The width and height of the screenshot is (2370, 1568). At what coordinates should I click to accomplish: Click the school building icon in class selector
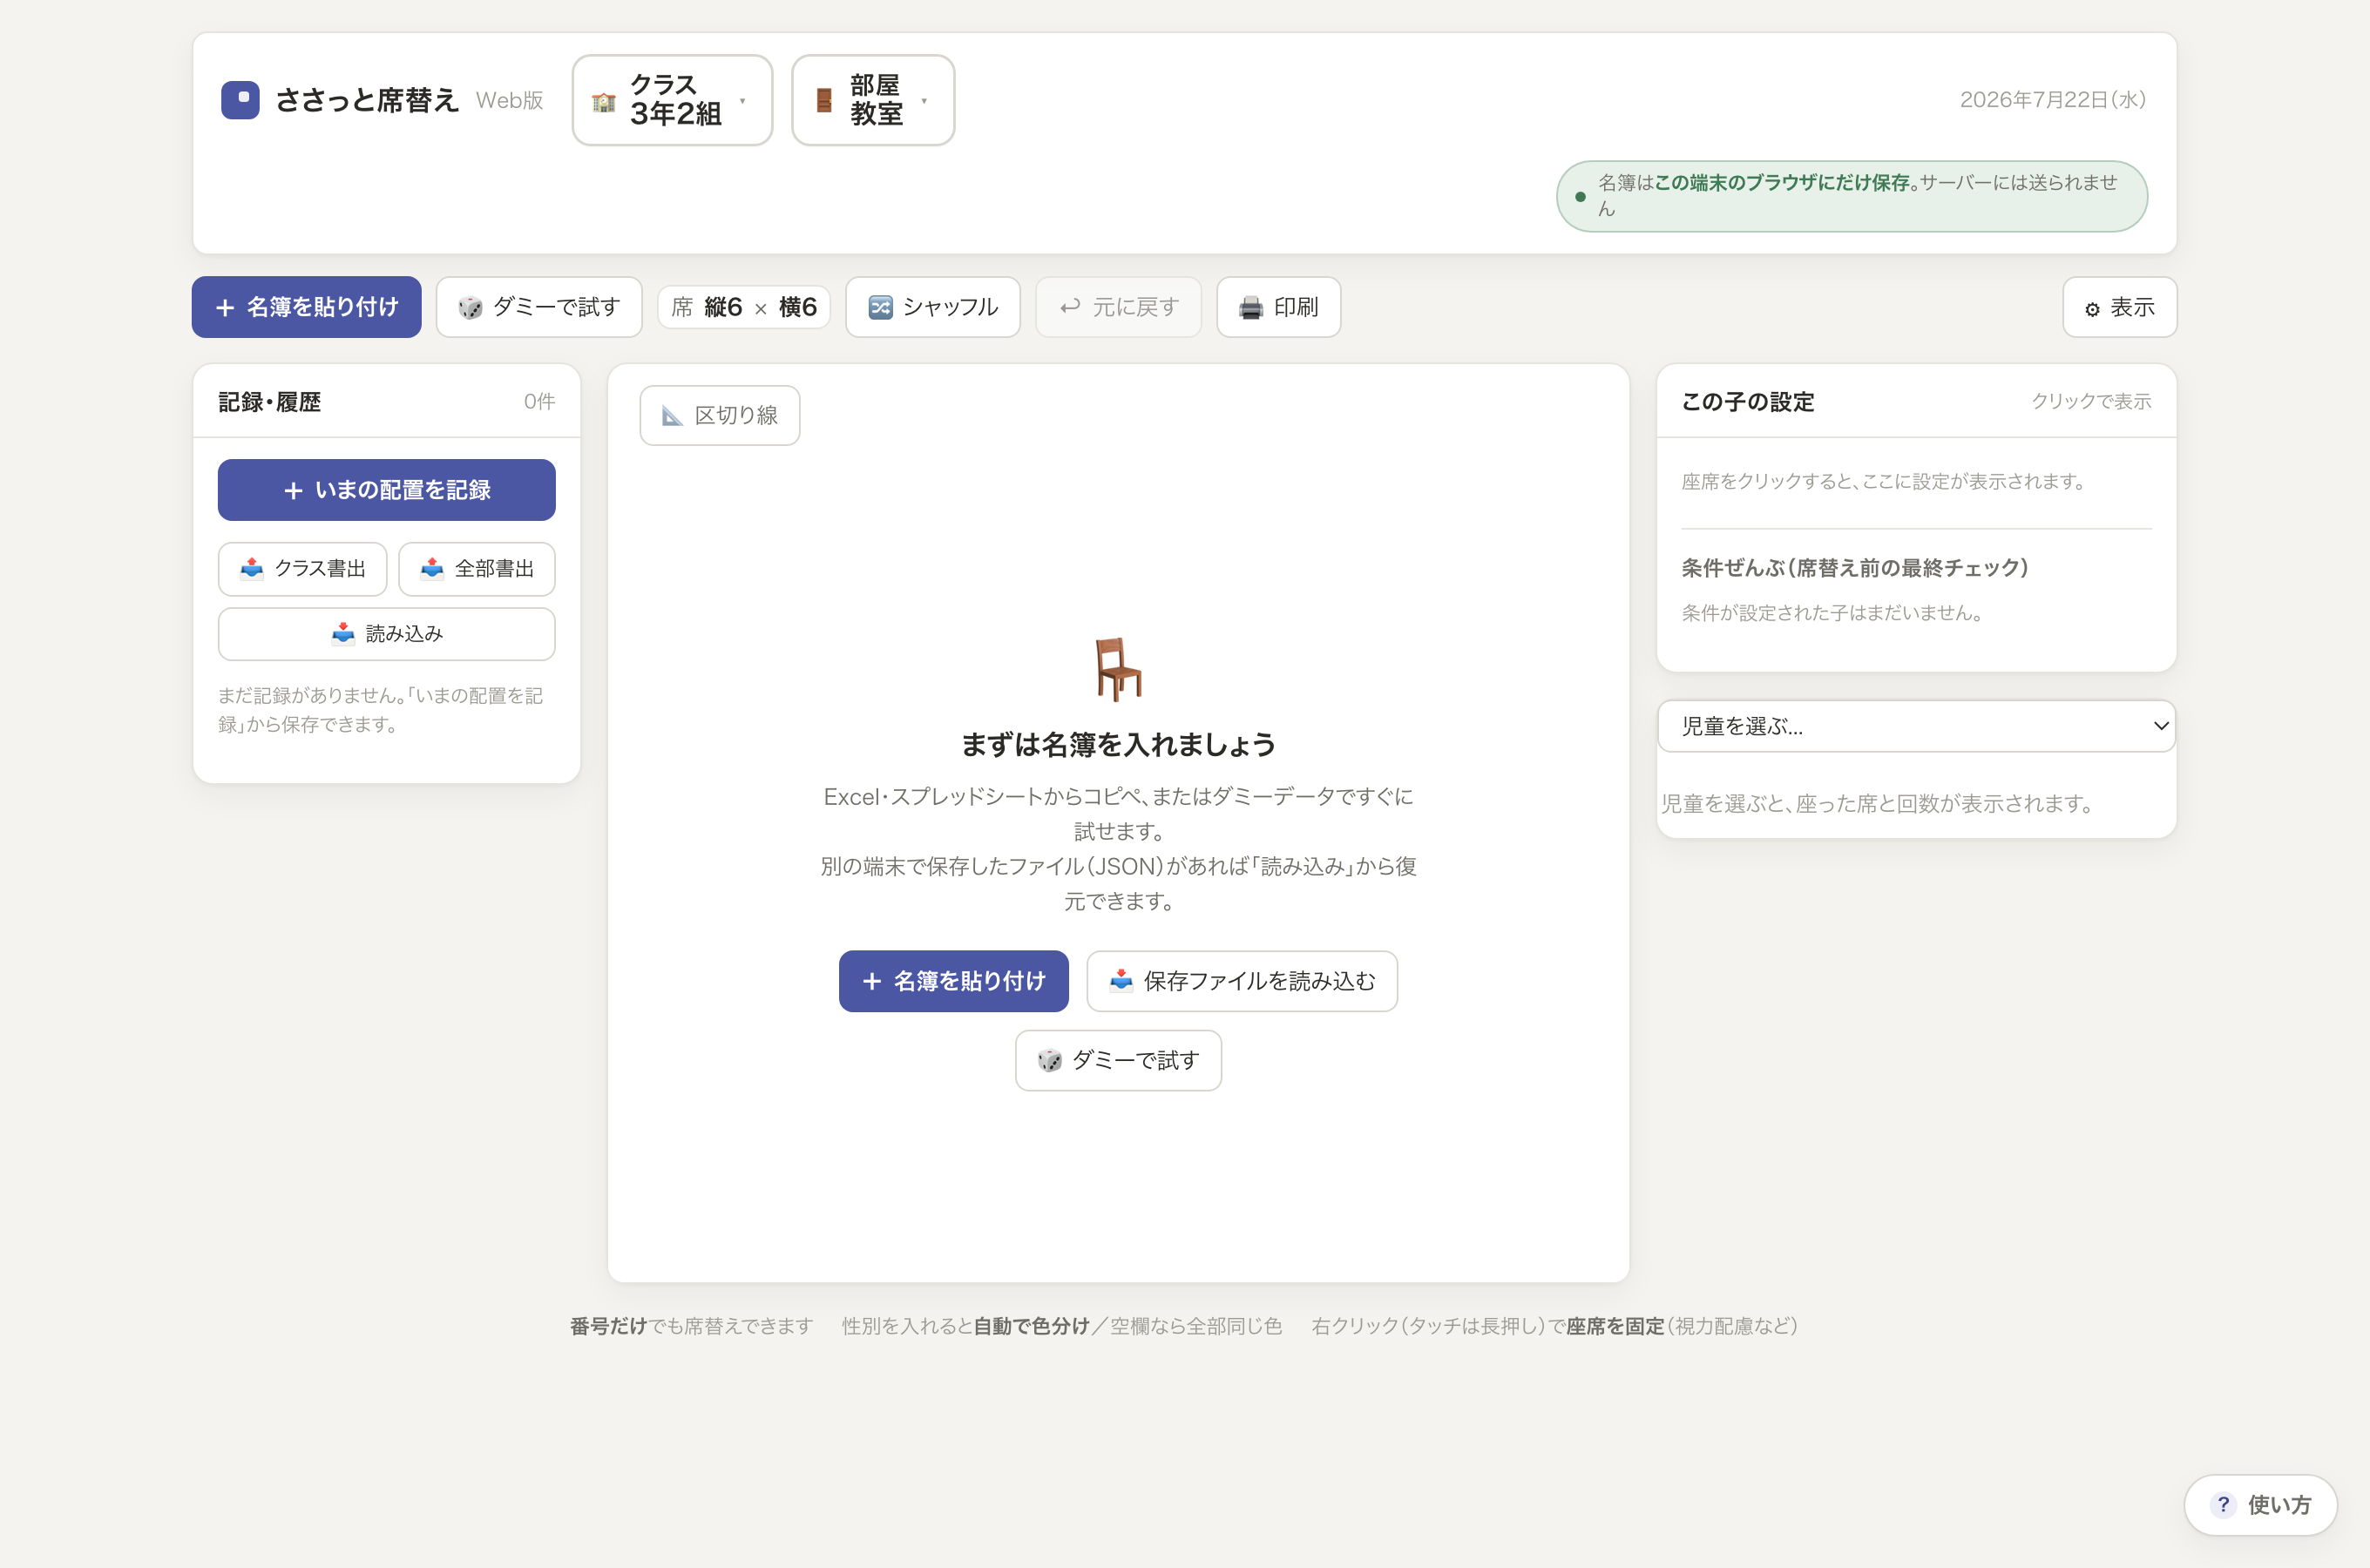point(604,102)
